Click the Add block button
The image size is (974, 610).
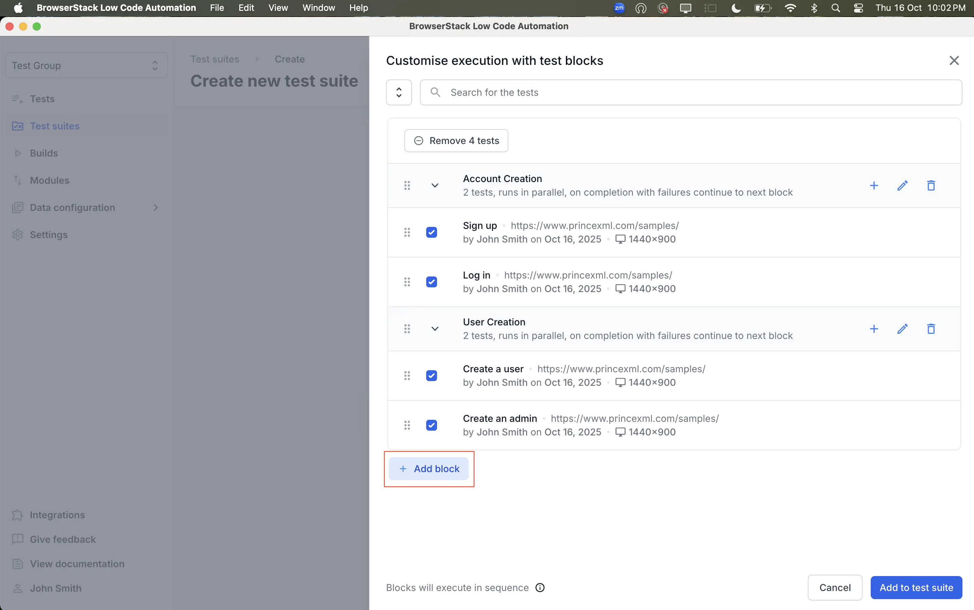pyautogui.click(x=429, y=468)
